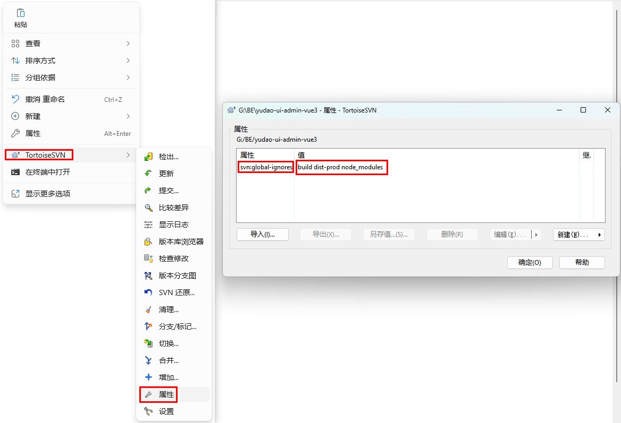This screenshot has height=423, width=621.
Task: Click the 切换 switch icon
Action: [148, 343]
